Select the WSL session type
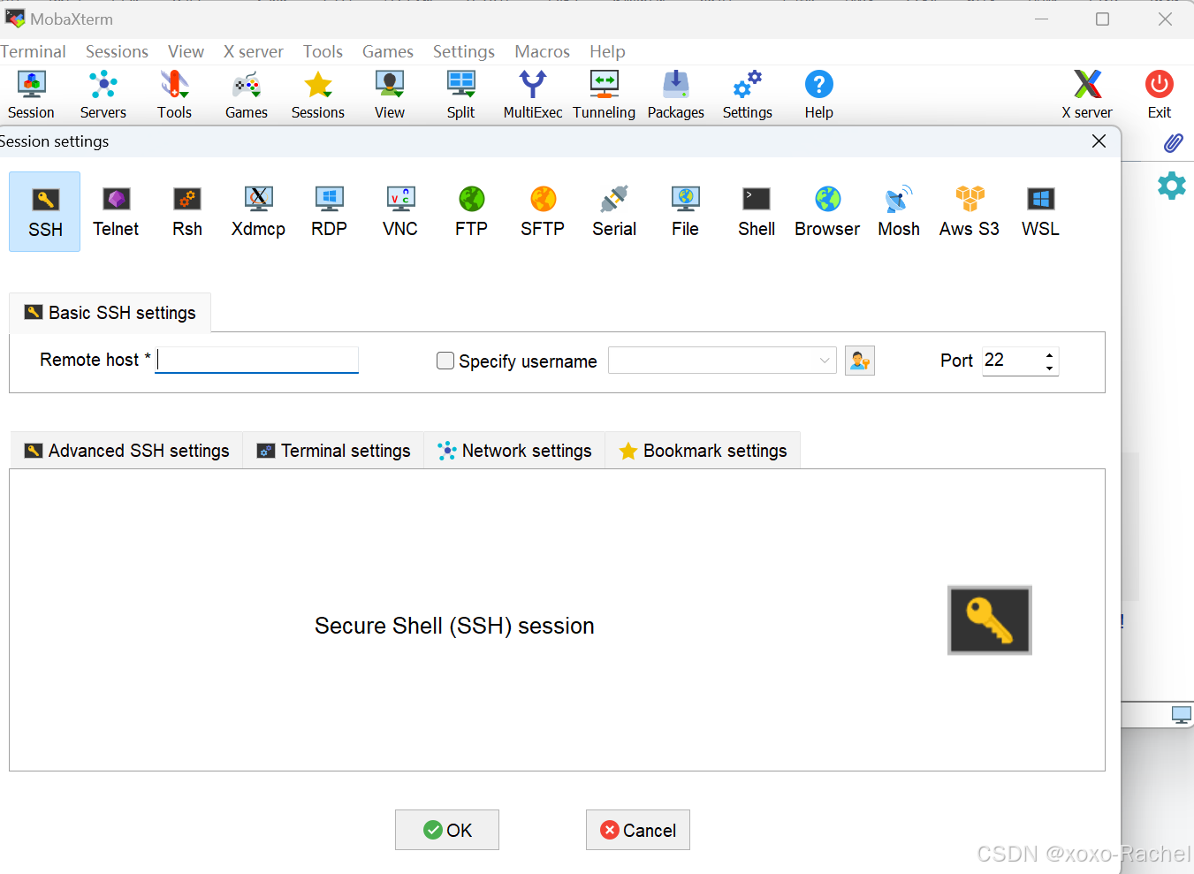Viewport: 1194px width, 874px height. (1041, 212)
